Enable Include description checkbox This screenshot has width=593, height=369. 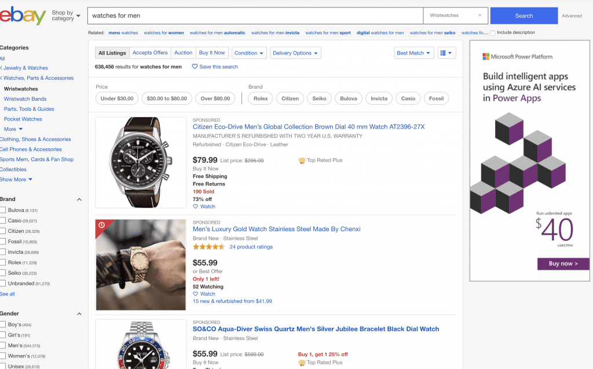492,33
